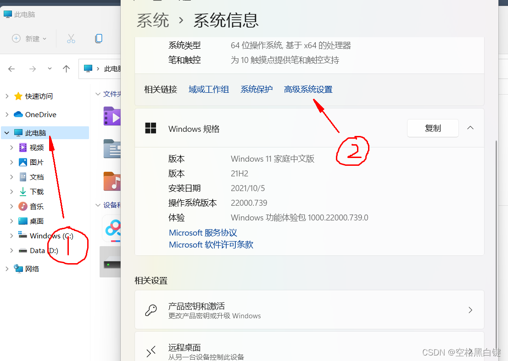
Task: Open 产品密钥和激活 settings entry
Action: point(309,310)
